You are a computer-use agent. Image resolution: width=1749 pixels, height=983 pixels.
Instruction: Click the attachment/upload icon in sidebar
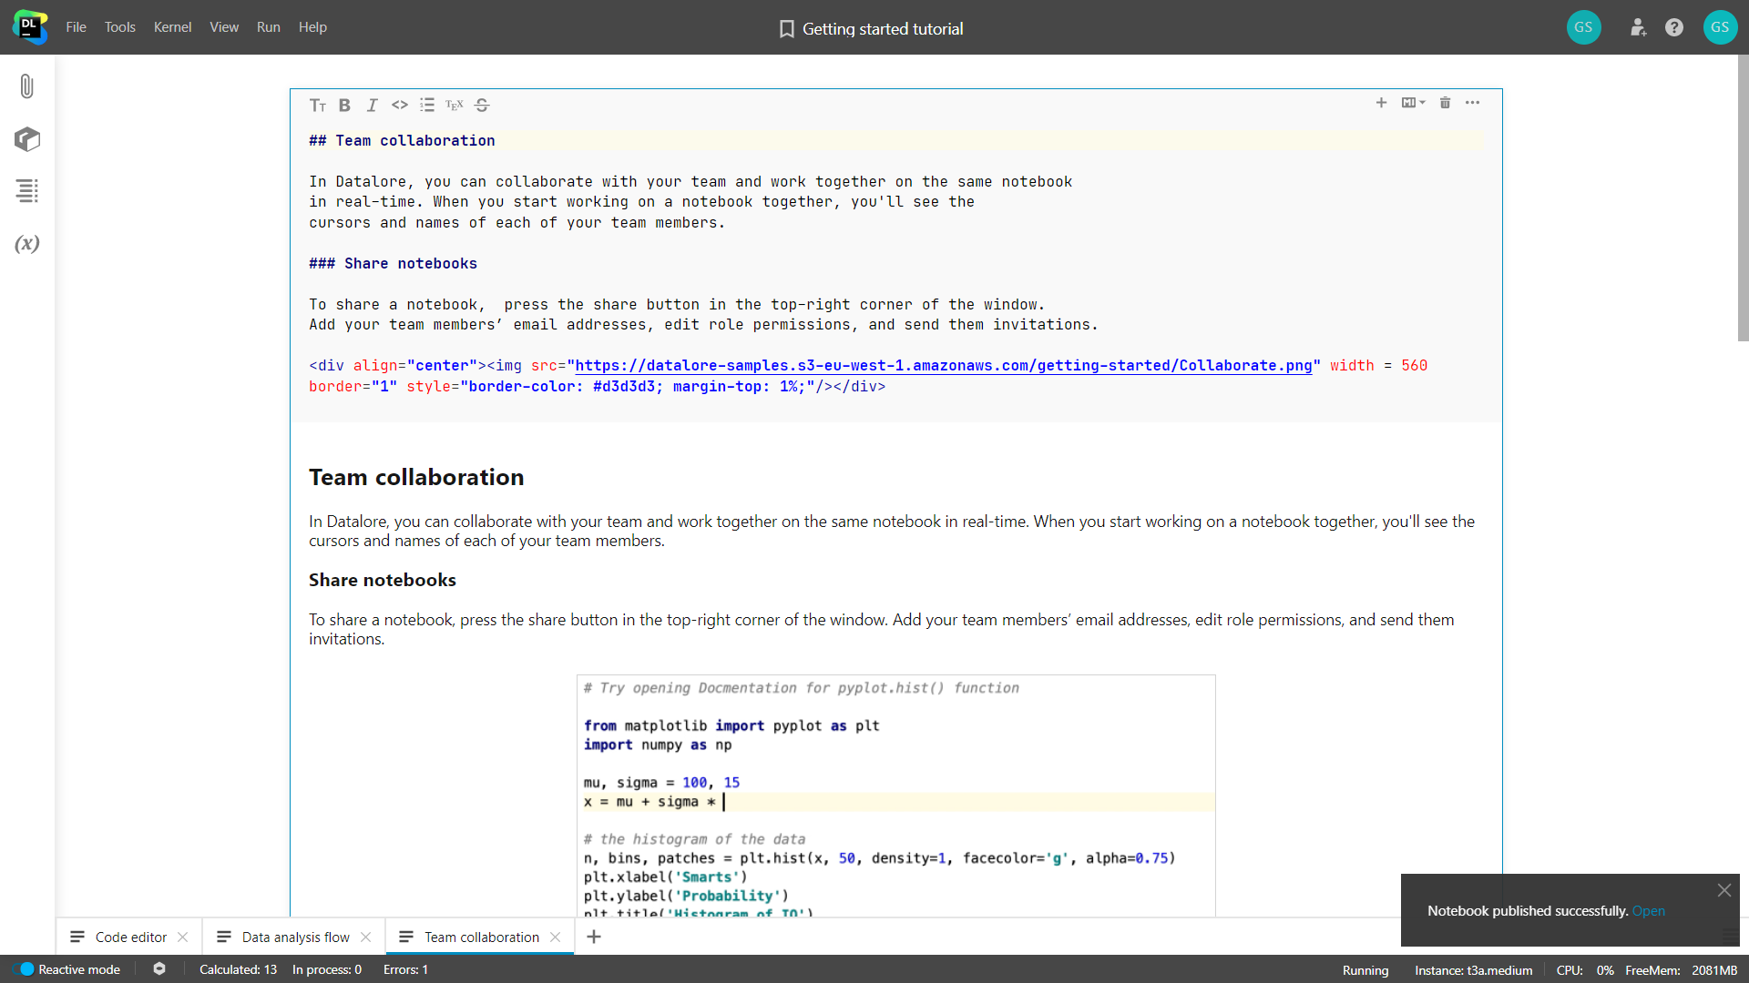26,87
